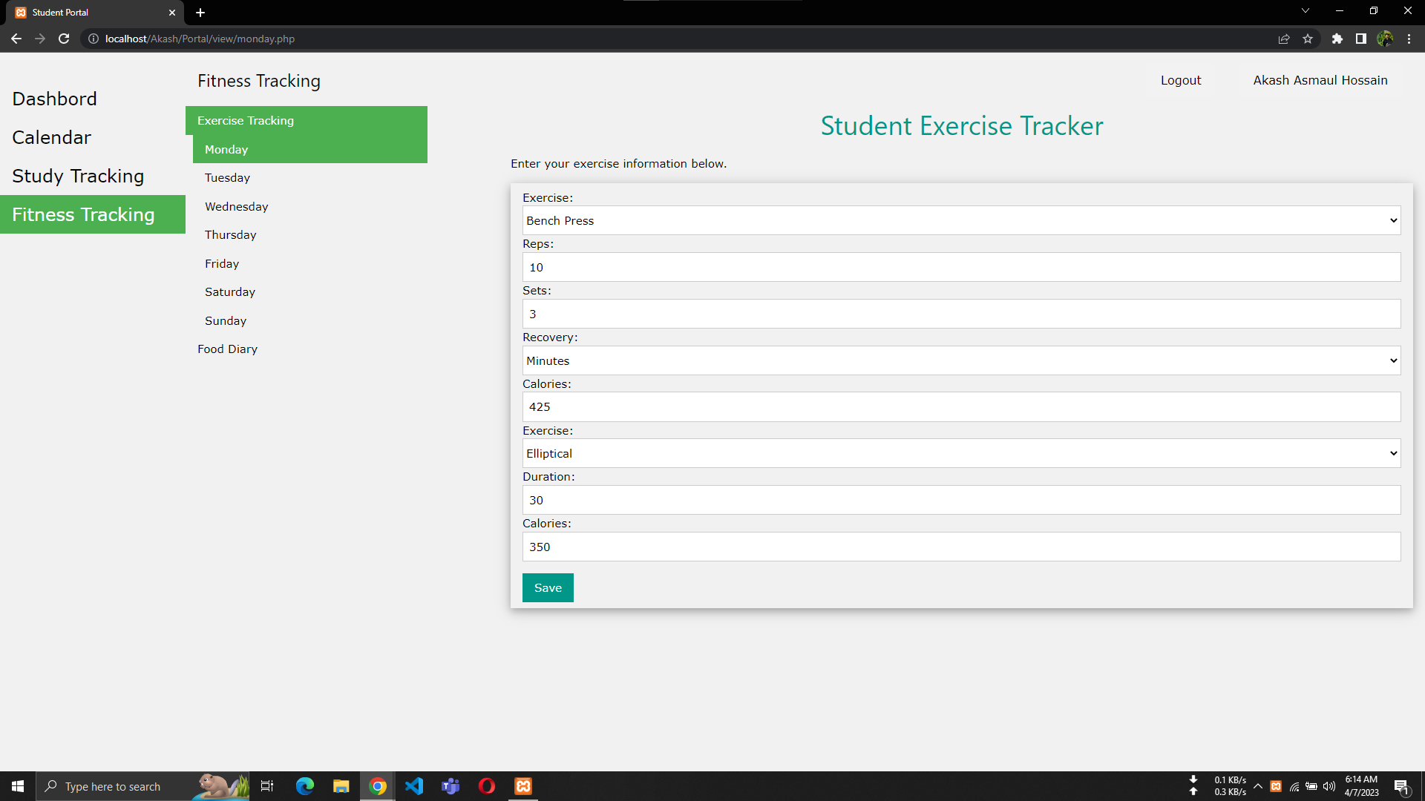Open the Food Diary section

[x=227, y=349]
